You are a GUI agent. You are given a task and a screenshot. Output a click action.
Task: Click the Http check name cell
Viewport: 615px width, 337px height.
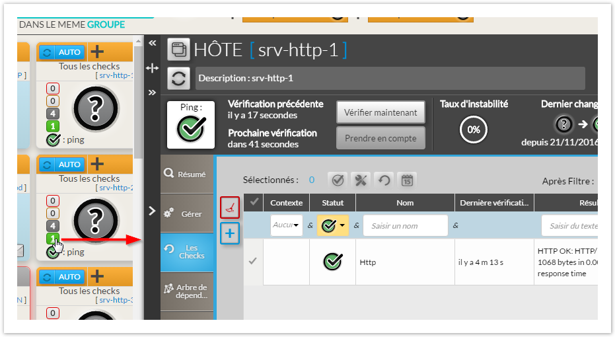click(x=405, y=262)
